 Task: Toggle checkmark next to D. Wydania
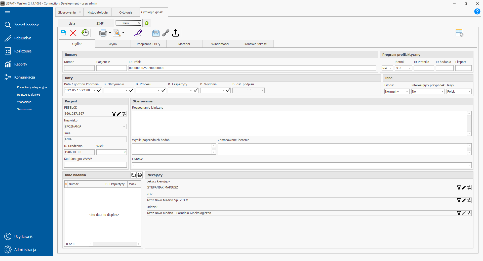(228, 90)
